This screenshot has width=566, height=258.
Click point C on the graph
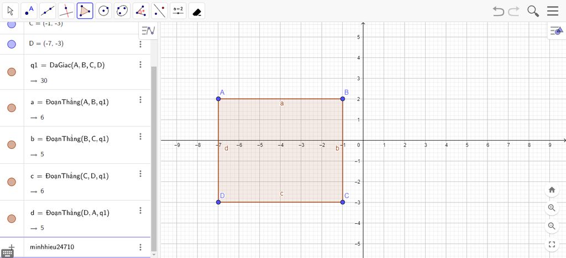click(x=343, y=202)
